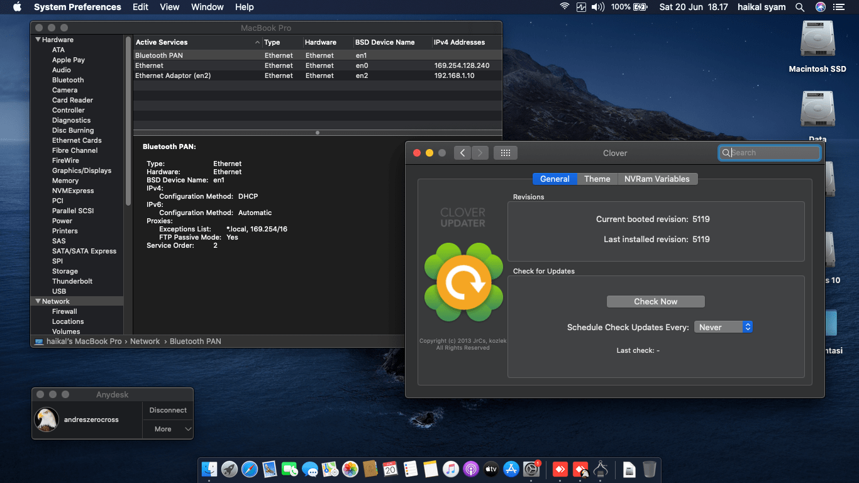Open Reminders from the Dock
Image resolution: width=859 pixels, height=483 pixels.
[411, 469]
